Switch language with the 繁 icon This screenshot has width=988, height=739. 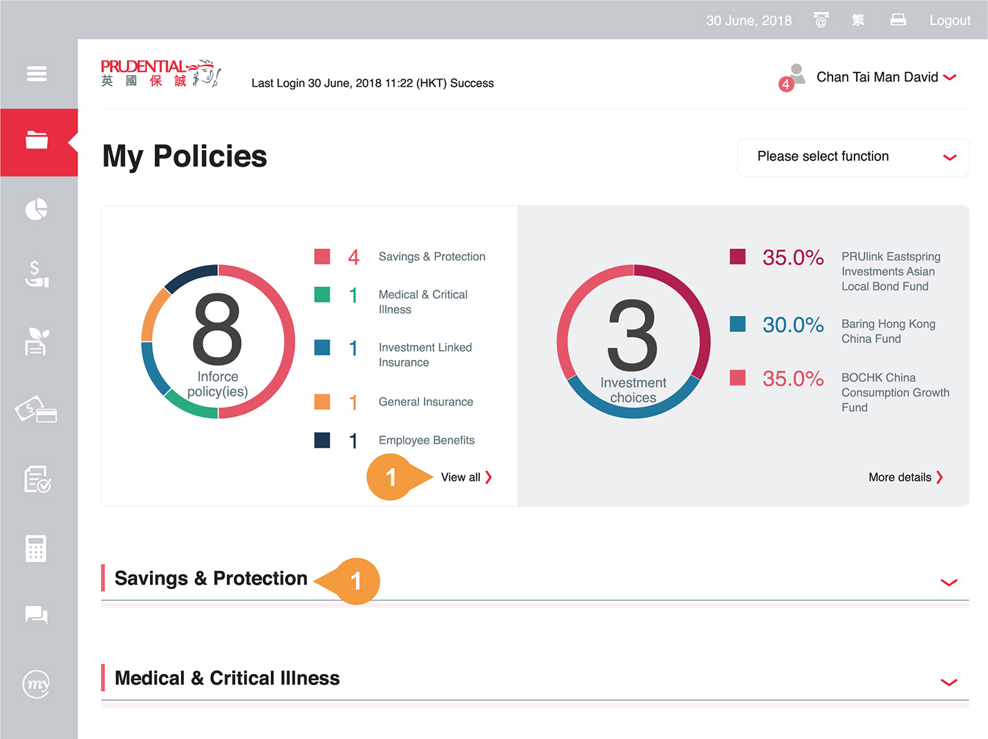858,20
